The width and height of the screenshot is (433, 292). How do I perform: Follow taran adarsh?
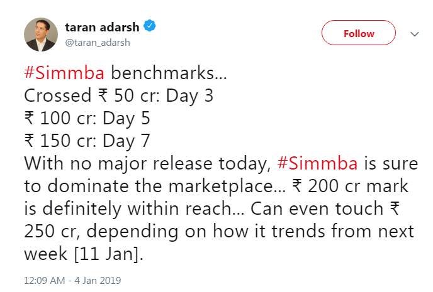click(359, 33)
